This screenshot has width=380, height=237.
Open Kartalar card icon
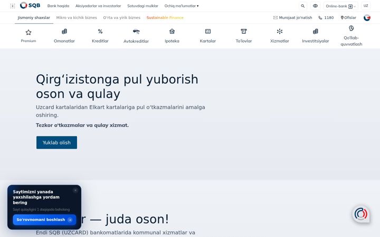(x=208, y=31)
